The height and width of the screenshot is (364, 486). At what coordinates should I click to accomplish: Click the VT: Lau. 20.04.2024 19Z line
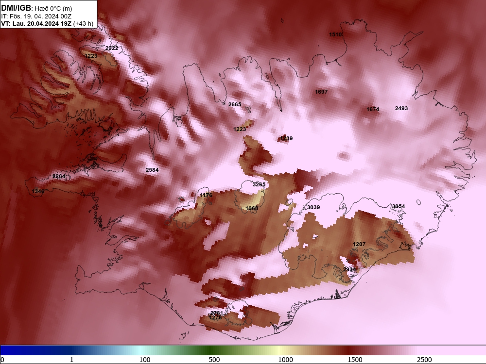point(47,23)
